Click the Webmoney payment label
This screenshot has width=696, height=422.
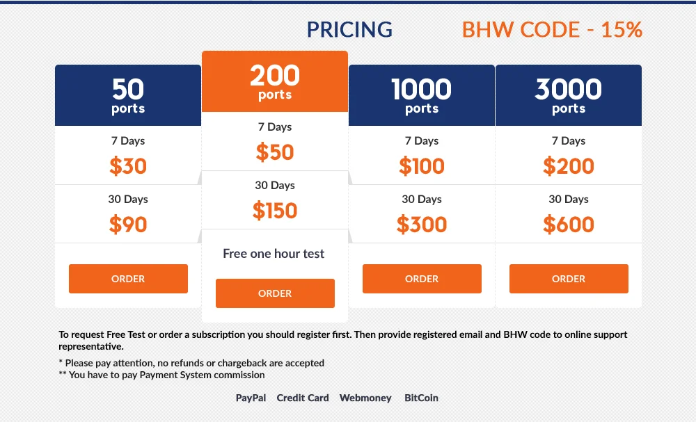point(366,398)
